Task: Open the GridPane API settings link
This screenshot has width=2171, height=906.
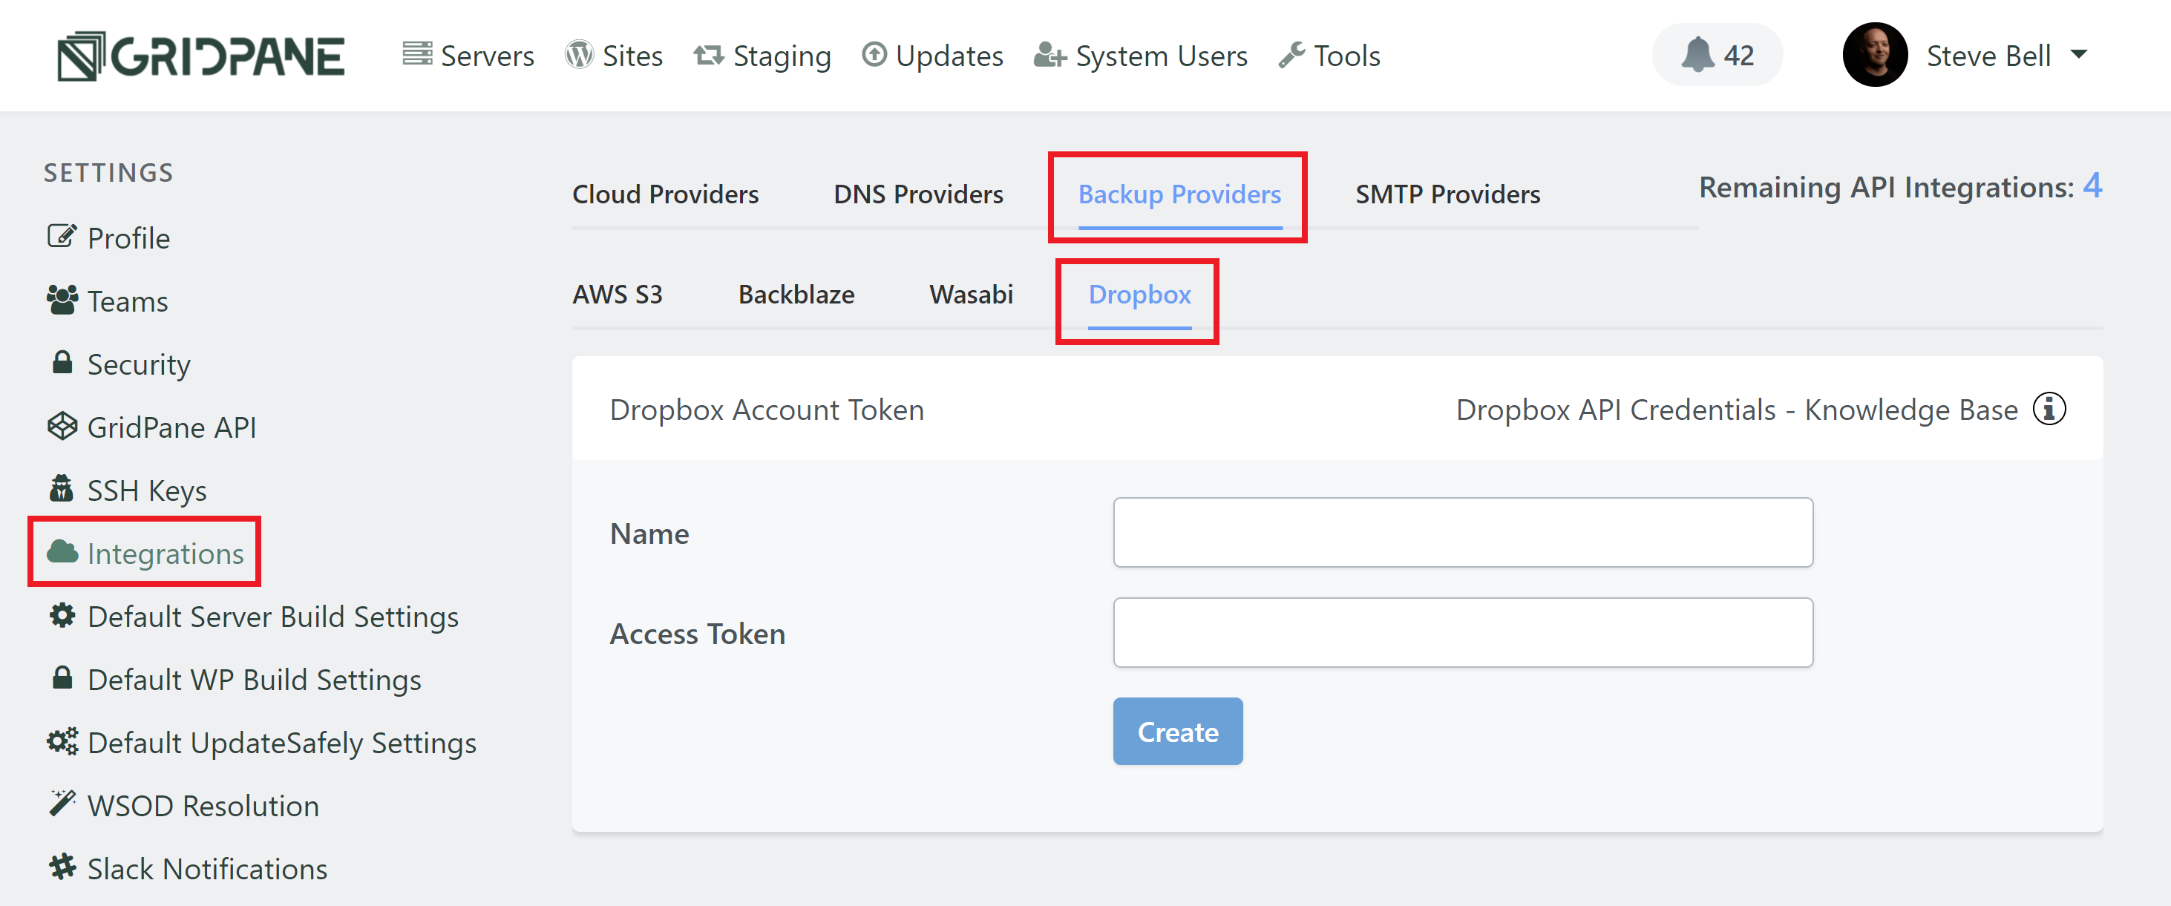Action: 151,427
